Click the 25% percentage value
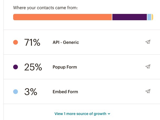This screenshot has width=160, height=120. (33, 67)
